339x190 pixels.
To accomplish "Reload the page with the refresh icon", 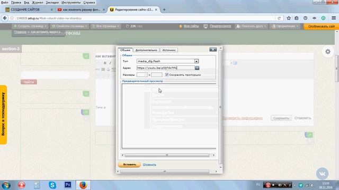I will coord(279,18).
